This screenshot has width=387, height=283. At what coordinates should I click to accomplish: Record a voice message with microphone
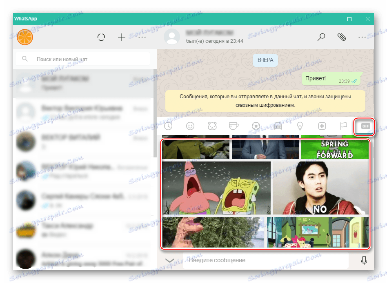[x=364, y=260]
